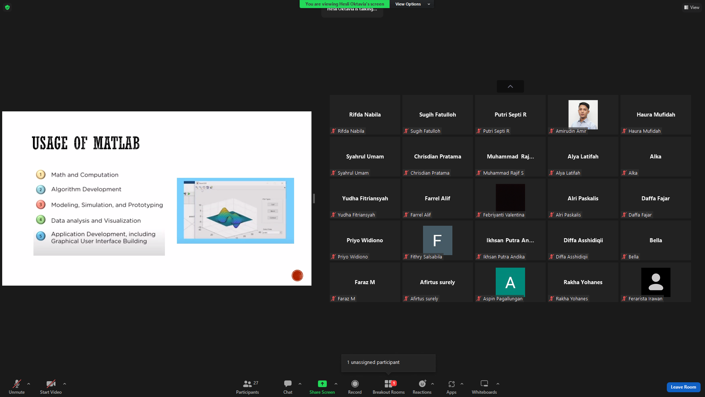Viewport: 705px width, 397px height.
Task: Open the Participants panel
Action: tap(247, 387)
